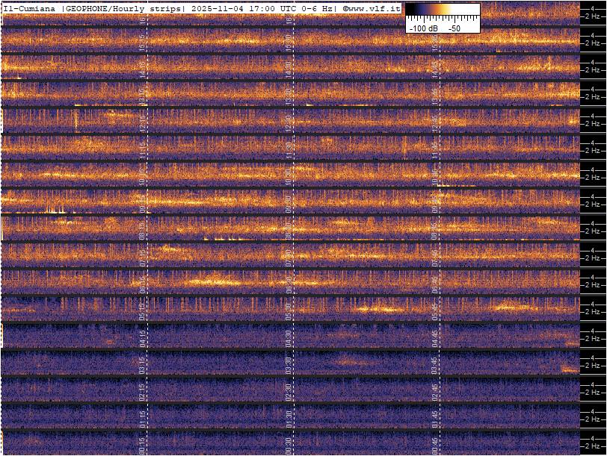This screenshot has width=607, height=456.
Task: Select the 00:15 time marker
Action: [143, 445]
